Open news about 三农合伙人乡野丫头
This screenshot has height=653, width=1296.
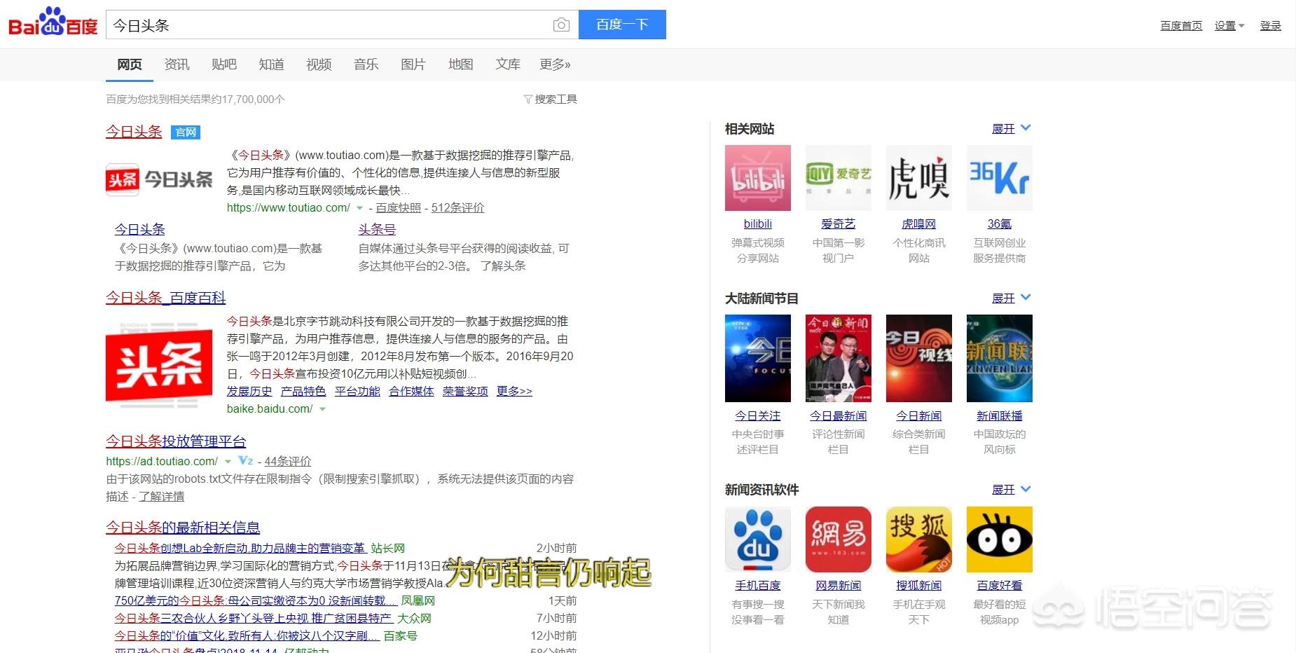pos(253,619)
